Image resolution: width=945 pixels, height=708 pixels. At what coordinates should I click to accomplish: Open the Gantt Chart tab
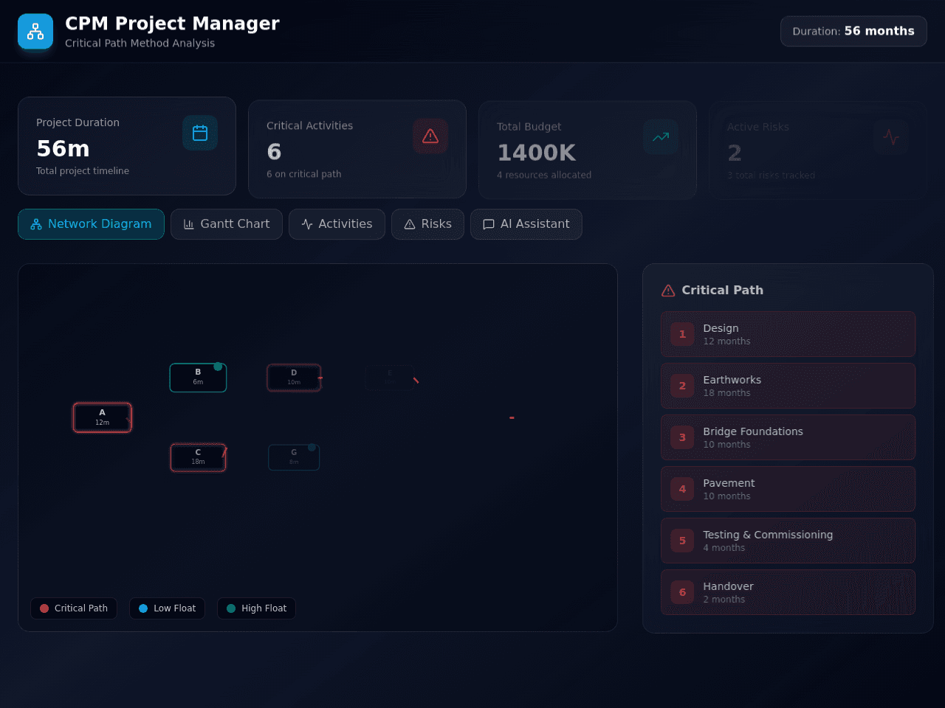[x=227, y=224]
